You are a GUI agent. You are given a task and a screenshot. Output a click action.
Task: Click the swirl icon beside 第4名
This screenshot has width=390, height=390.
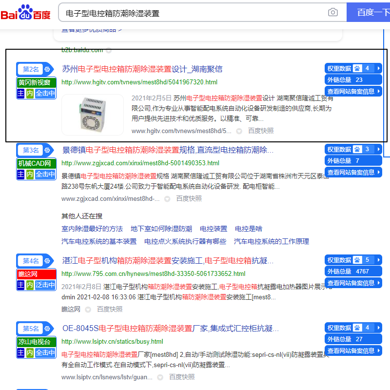(x=48, y=261)
